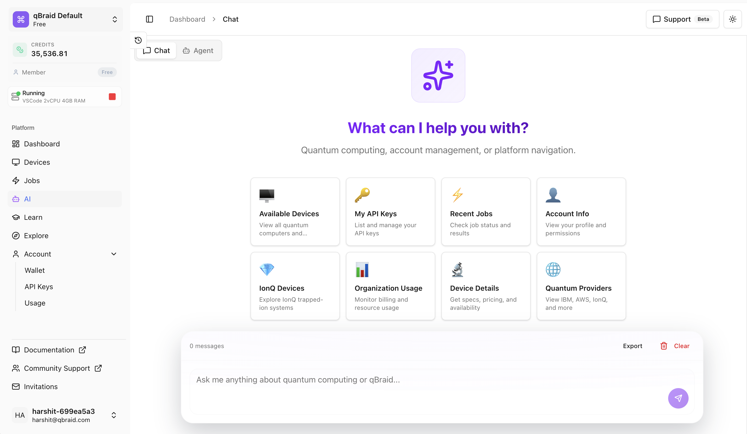Image resolution: width=747 pixels, height=434 pixels.
Task: Switch to Agent mode
Action: 198,50
